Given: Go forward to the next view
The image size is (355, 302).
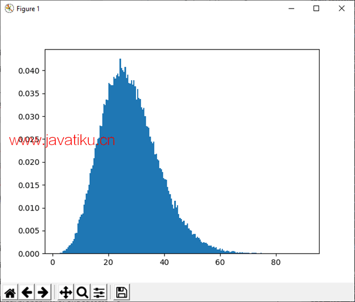Looking at the screenshot, I should tap(43, 292).
